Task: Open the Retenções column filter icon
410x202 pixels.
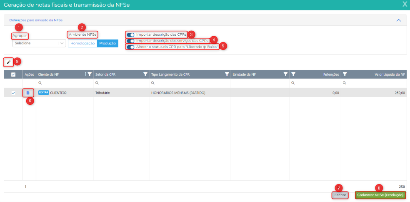Action: [294, 74]
